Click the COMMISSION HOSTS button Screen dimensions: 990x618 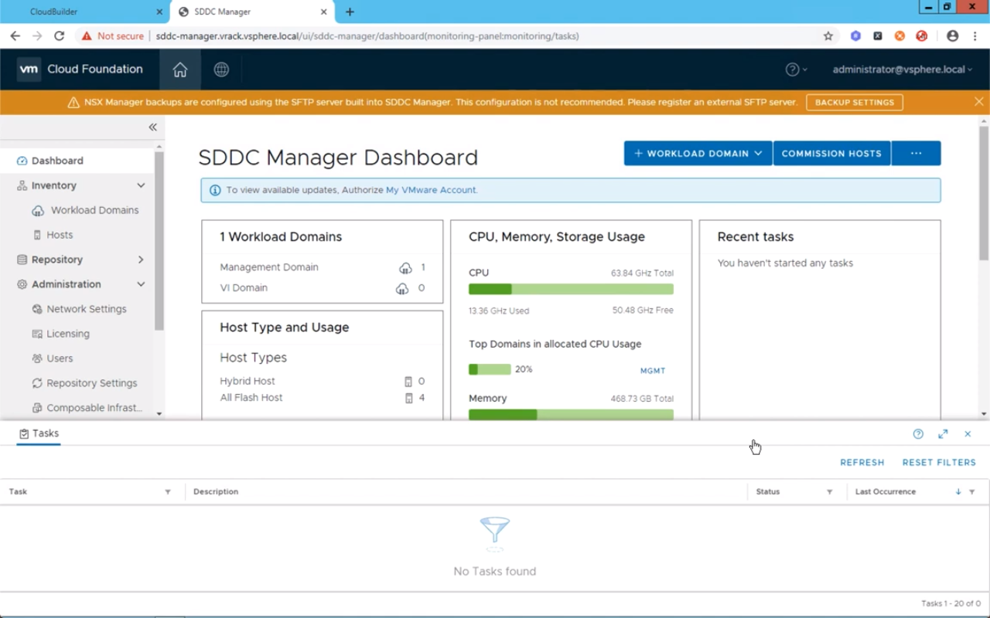click(831, 153)
